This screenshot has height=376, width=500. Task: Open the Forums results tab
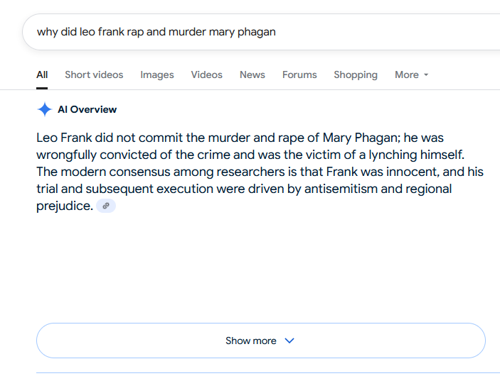click(x=299, y=74)
